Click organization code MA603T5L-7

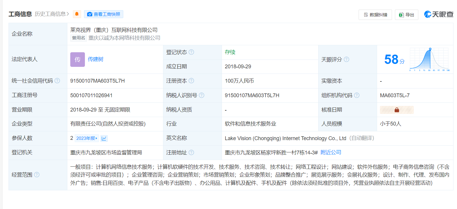(x=395, y=95)
